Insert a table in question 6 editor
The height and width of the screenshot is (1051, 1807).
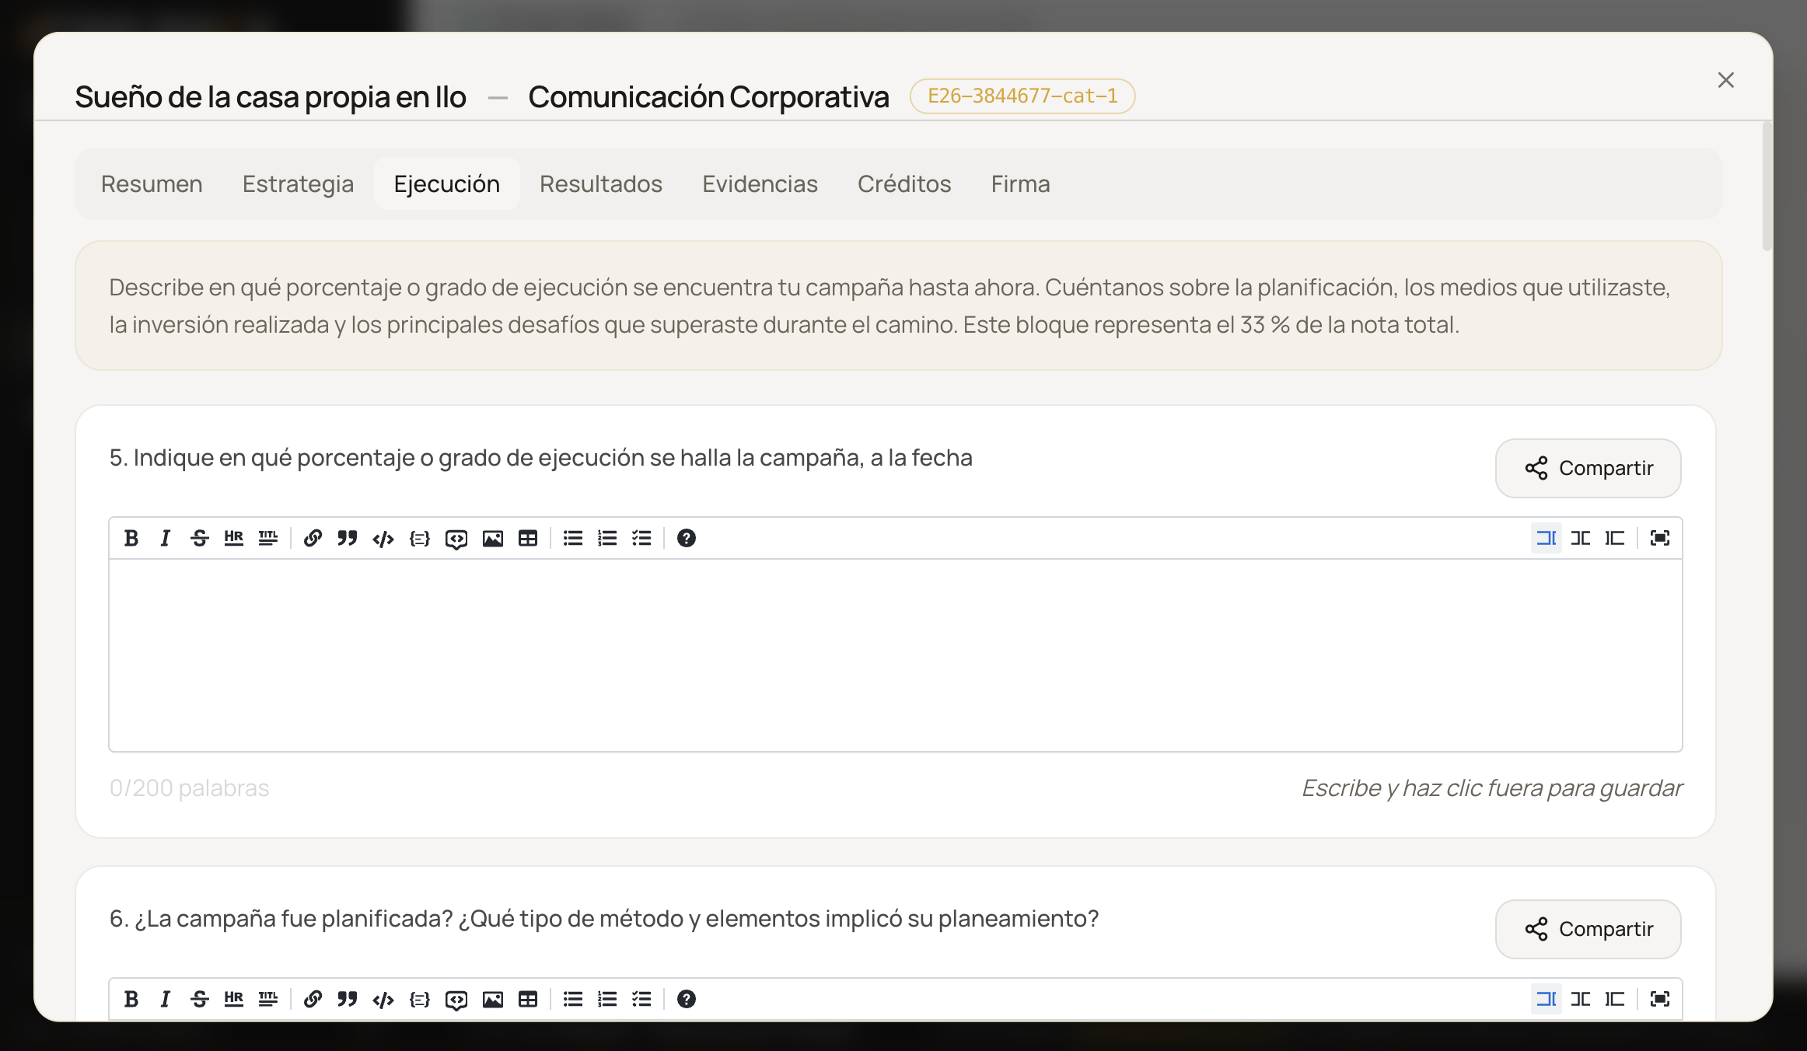528,999
